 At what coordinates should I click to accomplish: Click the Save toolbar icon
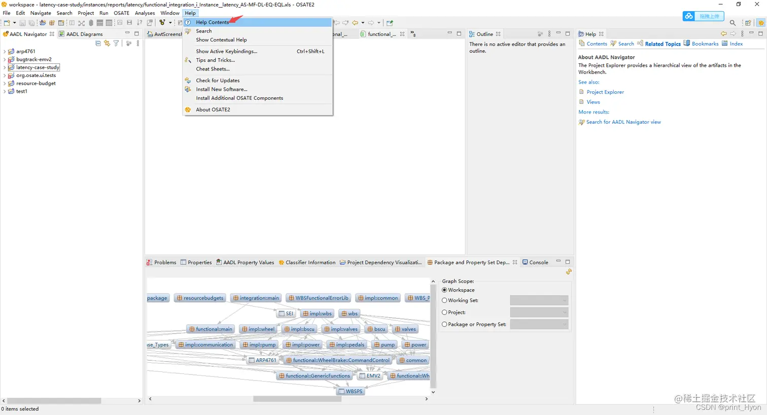tap(22, 23)
